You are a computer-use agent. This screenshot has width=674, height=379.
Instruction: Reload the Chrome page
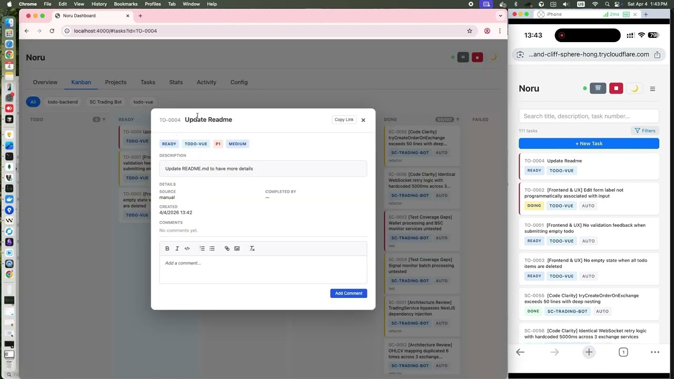(52, 31)
